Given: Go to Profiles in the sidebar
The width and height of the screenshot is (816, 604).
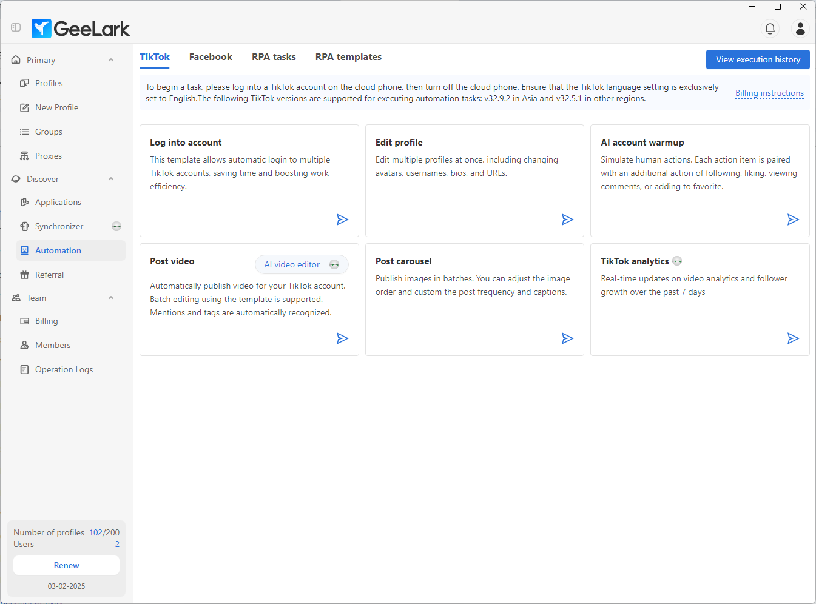Looking at the screenshot, I should tap(49, 83).
